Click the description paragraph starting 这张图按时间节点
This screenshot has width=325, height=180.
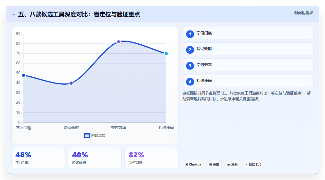[x=246, y=96]
